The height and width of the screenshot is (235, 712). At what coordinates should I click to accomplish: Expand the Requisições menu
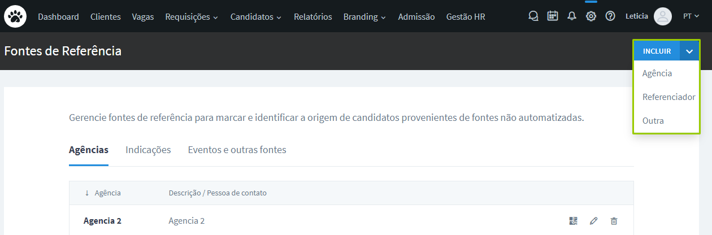click(x=191, y=17)
